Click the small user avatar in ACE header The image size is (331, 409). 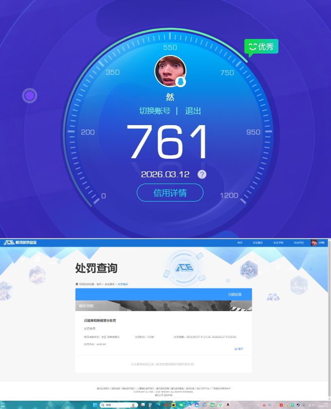pos(314,242)
